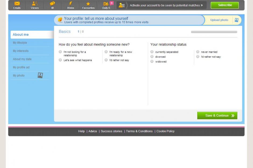
Task: Select "I'm not looking for a relationship"
Action: click(60, 52)
